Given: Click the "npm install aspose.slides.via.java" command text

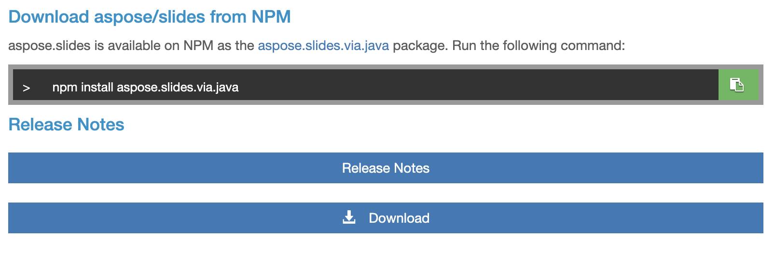Looking at the screenshot, I should click(x=145, y=87).
